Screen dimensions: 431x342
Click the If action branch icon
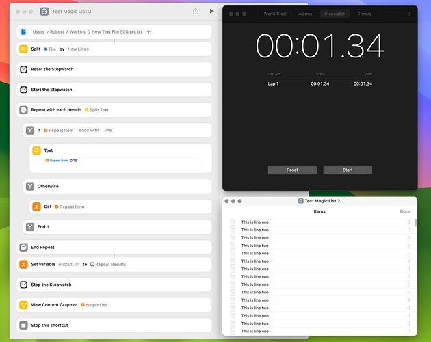30,131
